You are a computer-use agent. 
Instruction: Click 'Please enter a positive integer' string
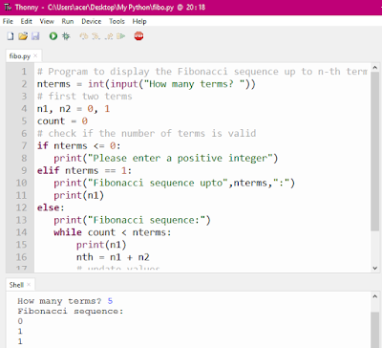(180, 158)
